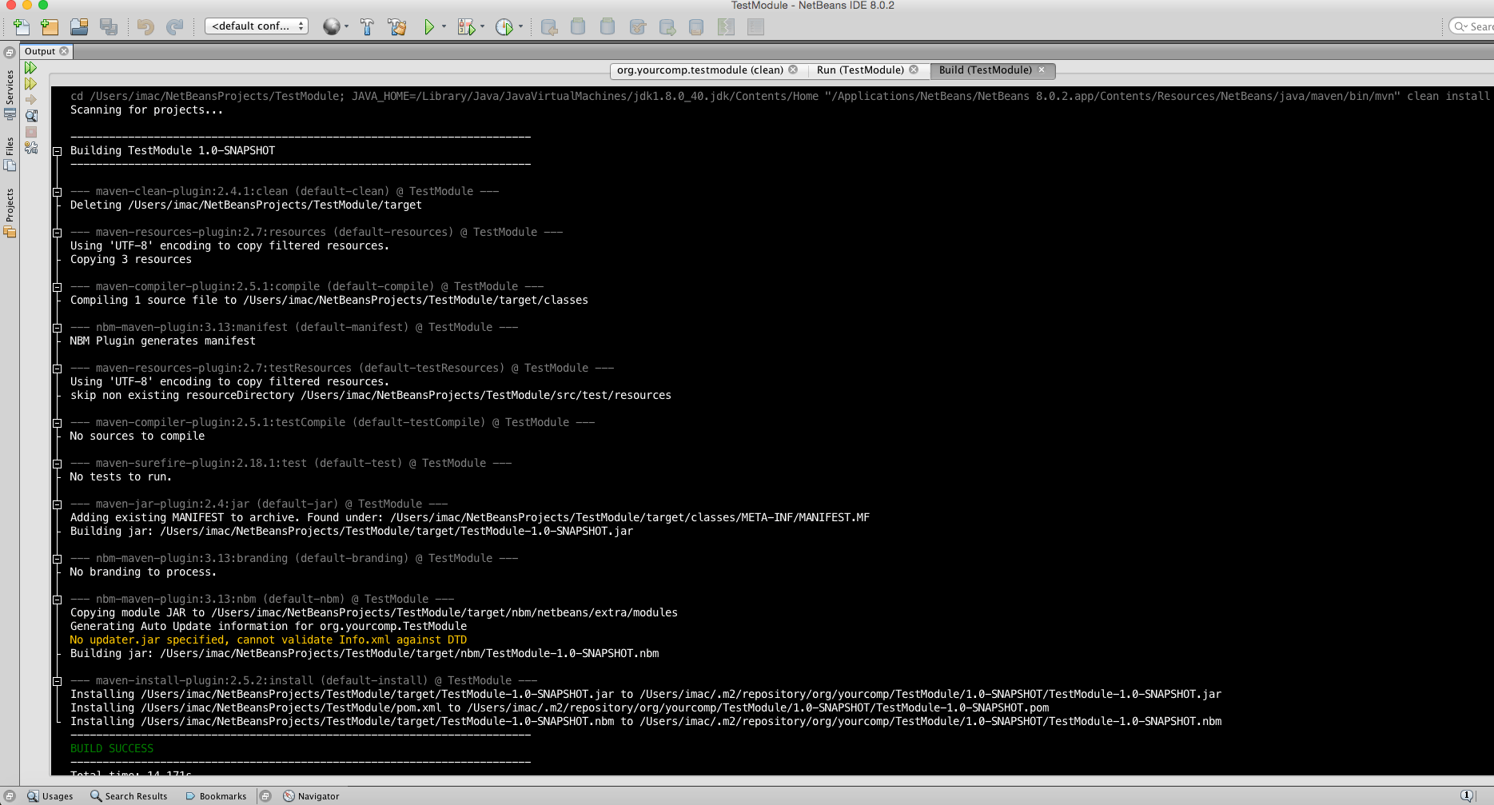Collapse the maven-clean-plugin output section
Screen dimensions: 1494x805
(x=57, y=192)
